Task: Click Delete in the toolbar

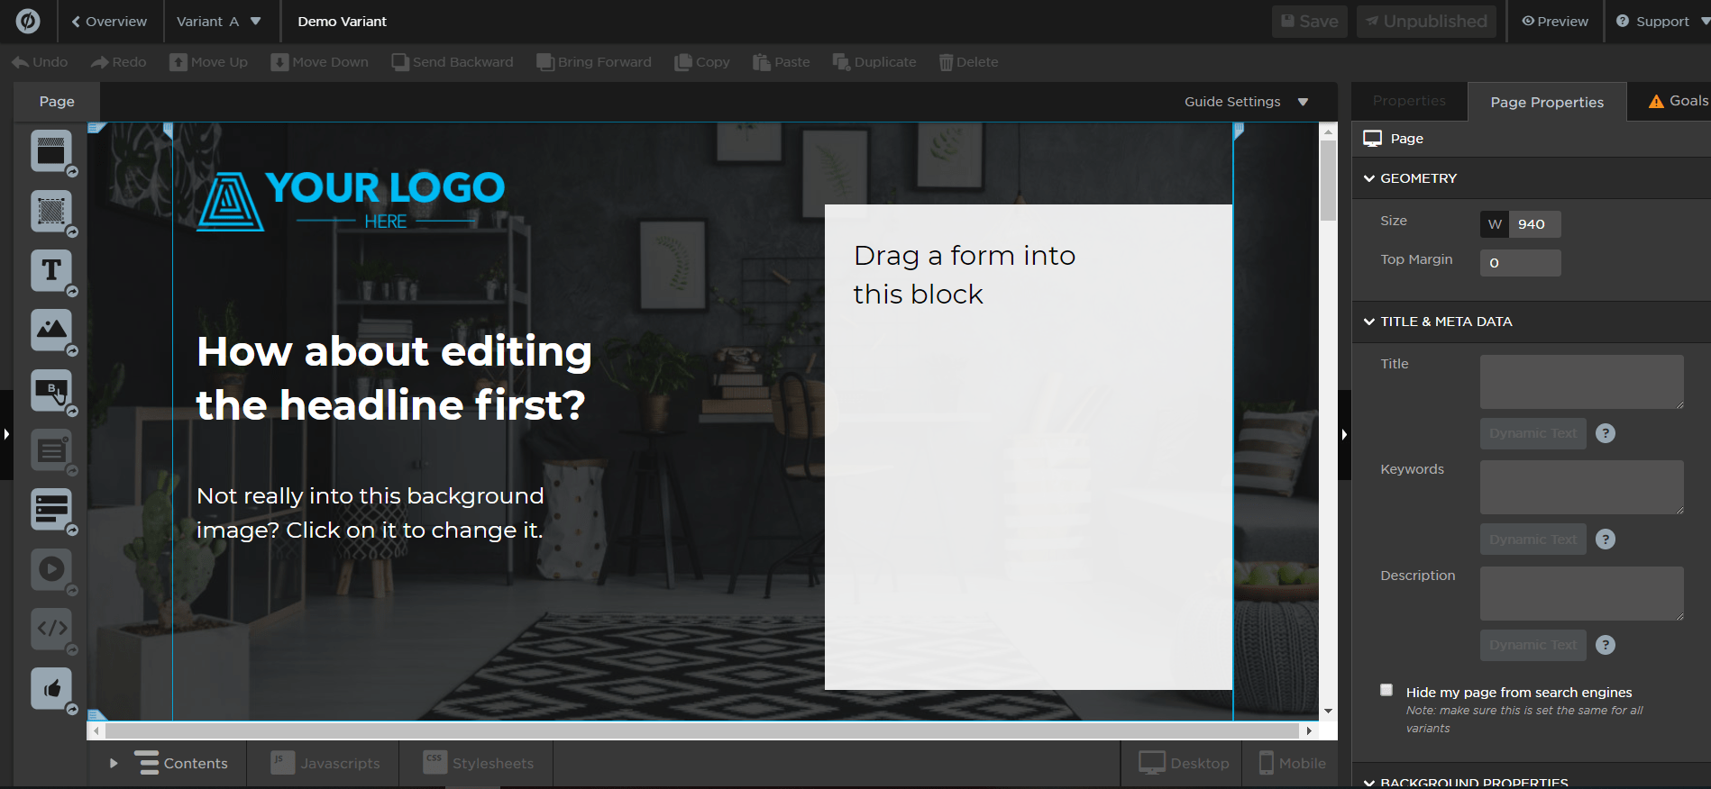Action: pos(969,62)
